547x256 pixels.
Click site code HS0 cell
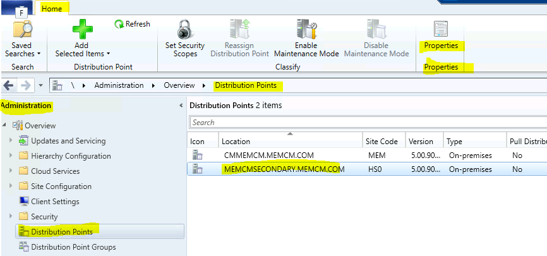[x=375, y=169]
